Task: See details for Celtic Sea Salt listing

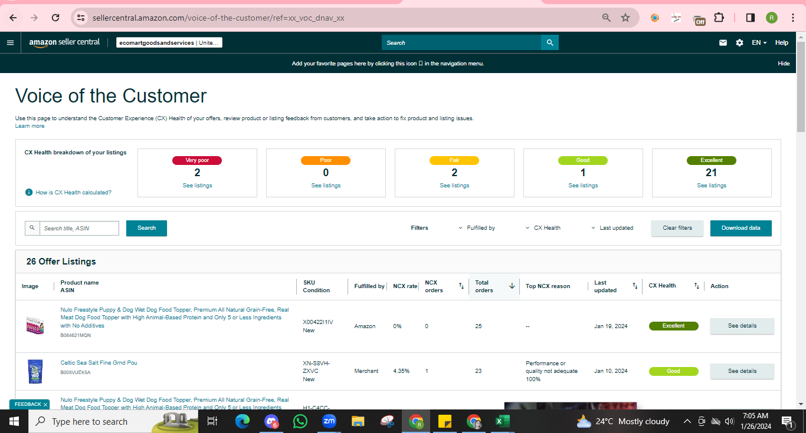Action: click(x=742, y=371)
